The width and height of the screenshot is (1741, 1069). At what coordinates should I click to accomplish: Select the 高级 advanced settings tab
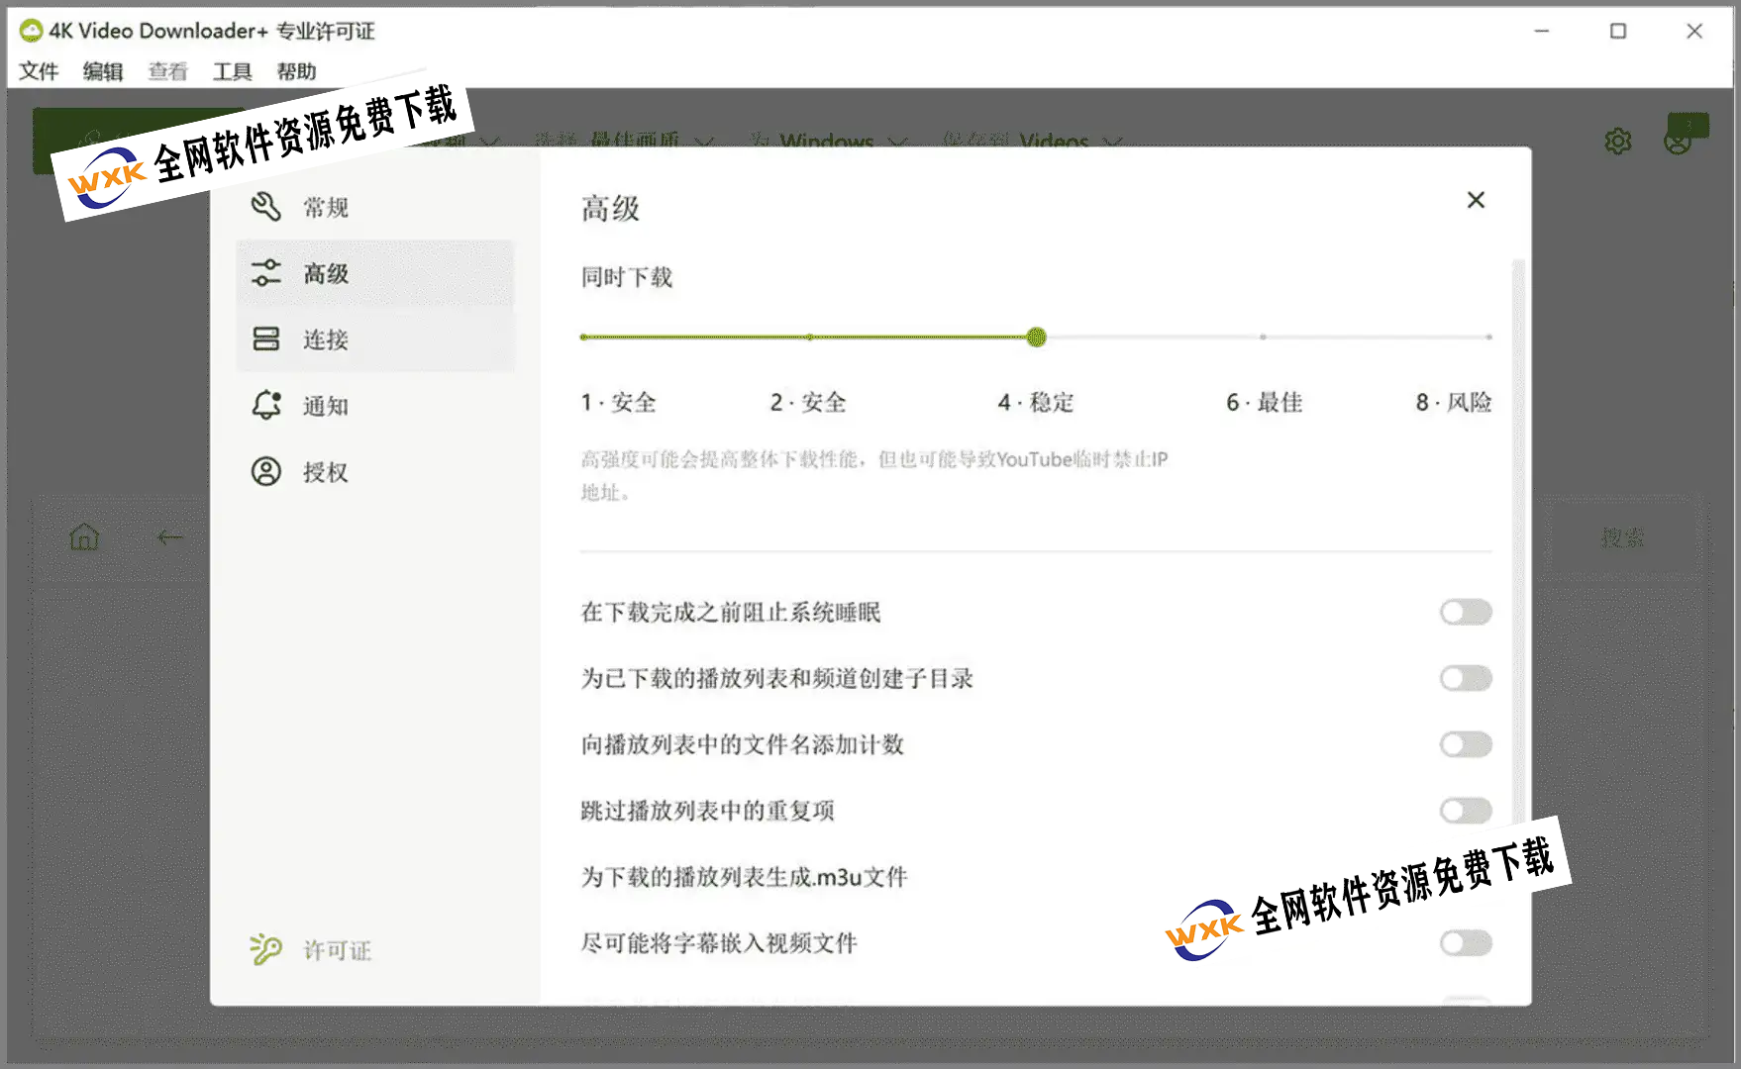tap(375, 273)
